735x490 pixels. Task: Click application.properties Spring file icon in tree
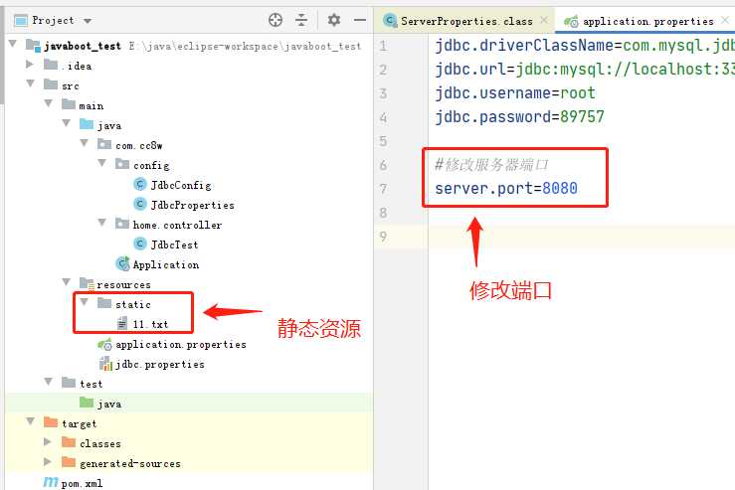tap(105, 344)
